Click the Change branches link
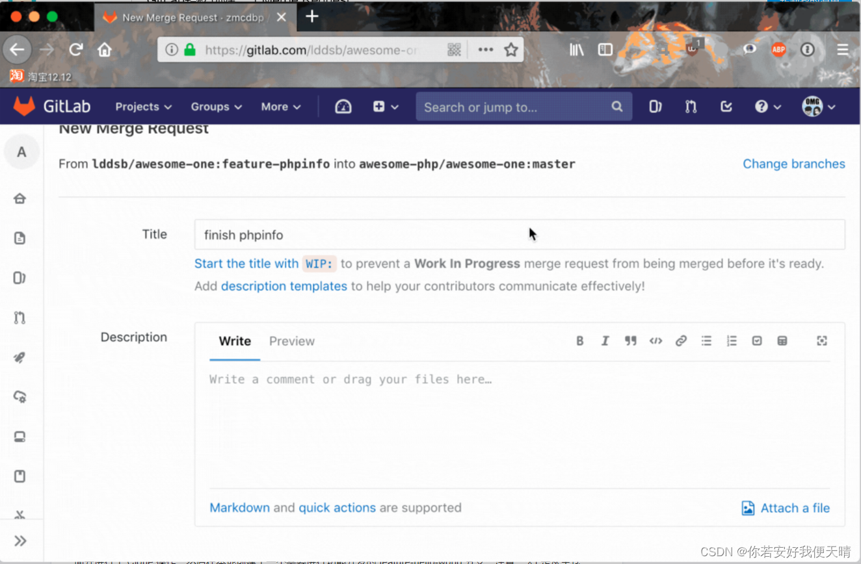 tap(793, 164)
